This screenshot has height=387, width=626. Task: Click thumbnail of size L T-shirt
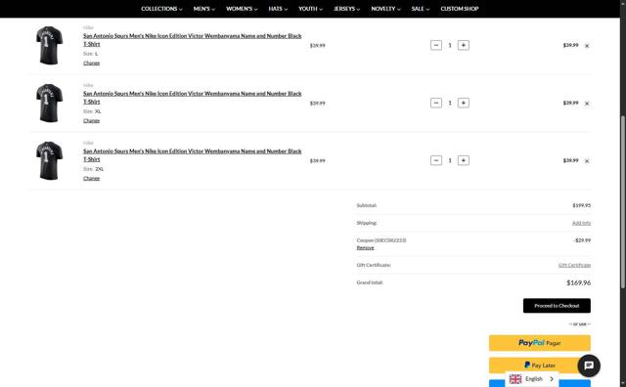coord(49,45)
